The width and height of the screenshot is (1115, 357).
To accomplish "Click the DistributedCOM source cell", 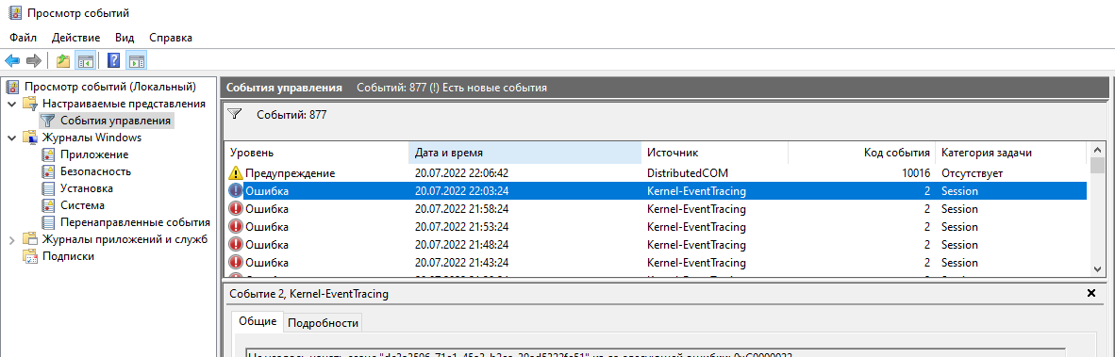I will (688, 173).
